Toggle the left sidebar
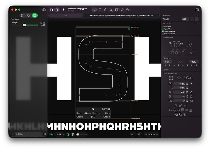This screenshot has height=149, width=210. click(44, 10)
